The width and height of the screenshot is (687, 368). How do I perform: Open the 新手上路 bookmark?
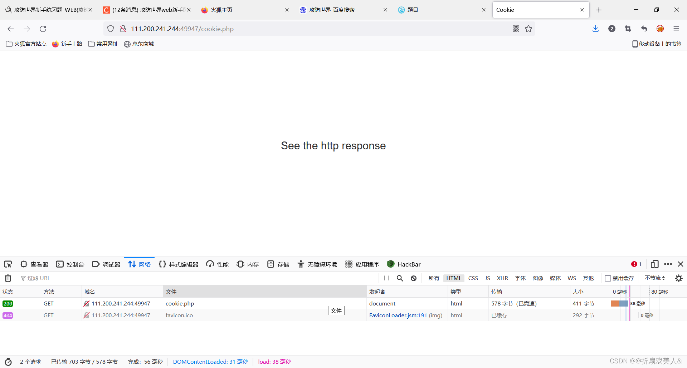click(67, 44)
